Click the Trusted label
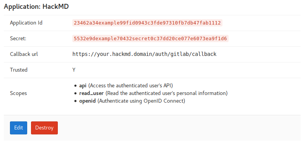This screenshot has width=304, height=144. tap(19, 70)
